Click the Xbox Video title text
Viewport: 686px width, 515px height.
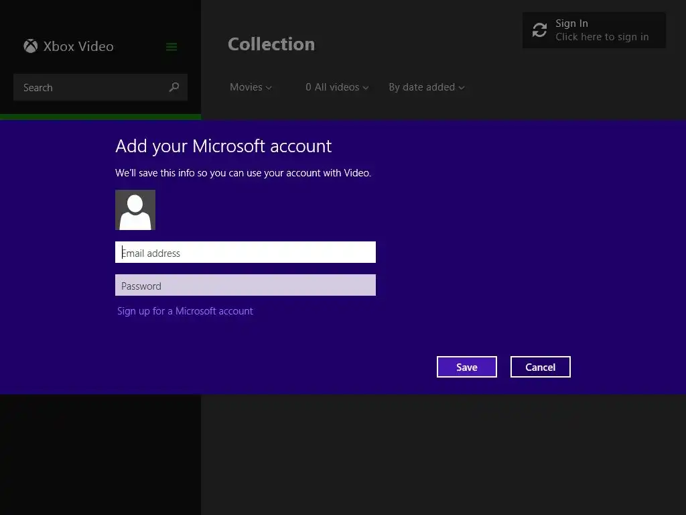(78, 46)
